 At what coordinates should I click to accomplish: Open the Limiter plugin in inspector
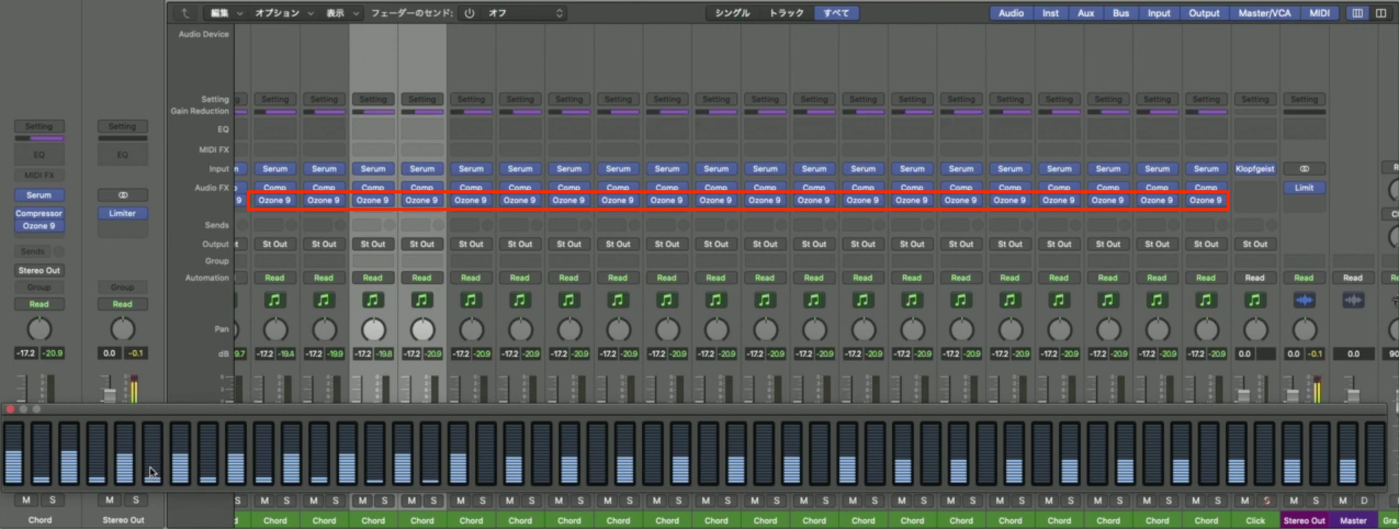pos(122,213)
